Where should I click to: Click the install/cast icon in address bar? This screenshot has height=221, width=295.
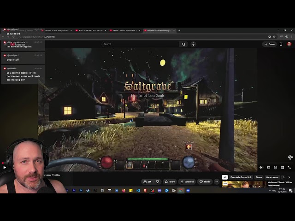pyautogui.click(x=269, y=37)
